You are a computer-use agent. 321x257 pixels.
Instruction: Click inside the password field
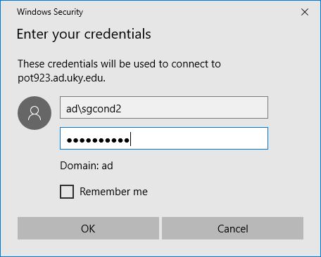[164, 138]
